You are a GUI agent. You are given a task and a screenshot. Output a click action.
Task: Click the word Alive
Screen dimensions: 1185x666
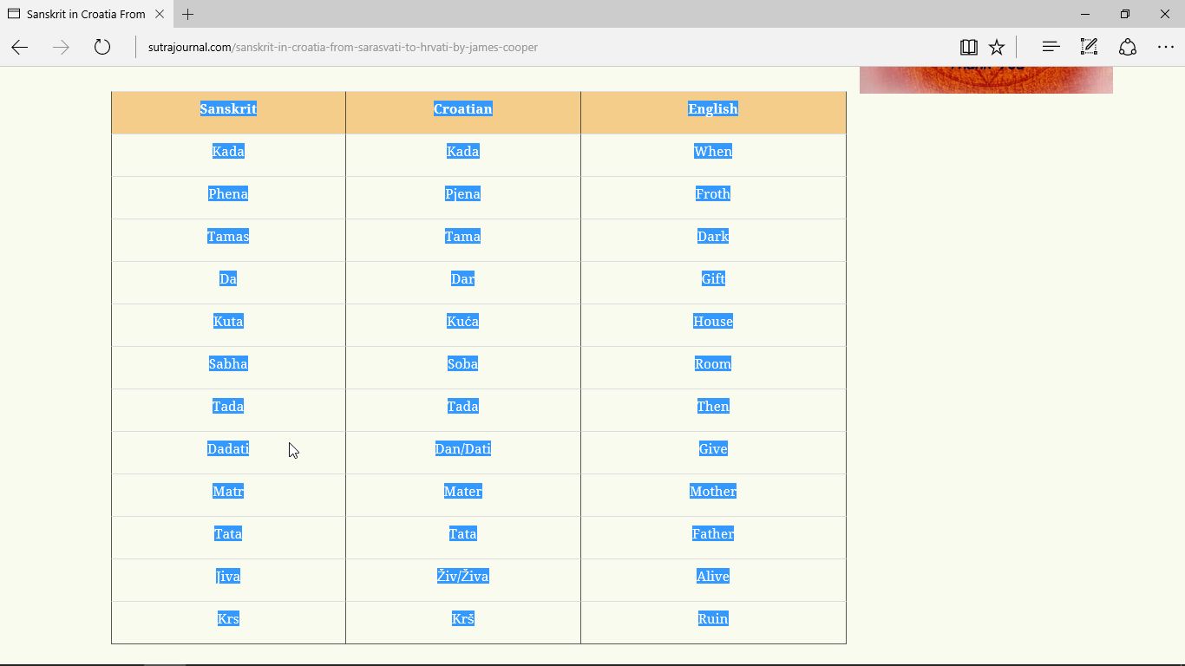[713, 576]
